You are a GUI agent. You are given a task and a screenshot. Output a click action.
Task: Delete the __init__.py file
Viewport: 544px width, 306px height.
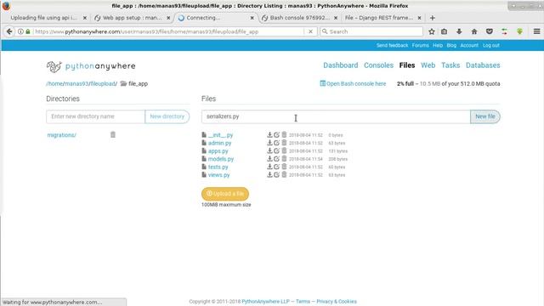point(284,134)
